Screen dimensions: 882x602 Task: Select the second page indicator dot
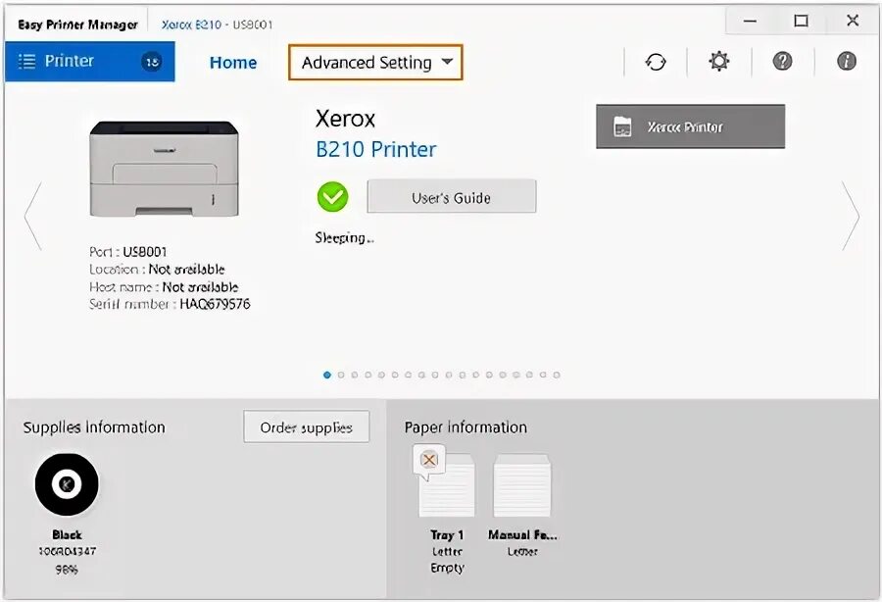tap(341, 375)
